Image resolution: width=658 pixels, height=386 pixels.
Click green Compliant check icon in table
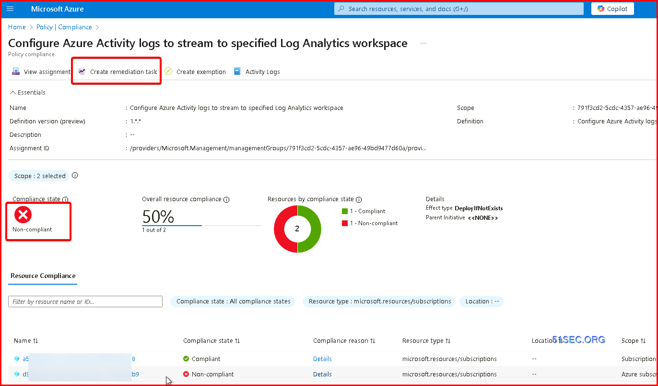coord(186,359)
